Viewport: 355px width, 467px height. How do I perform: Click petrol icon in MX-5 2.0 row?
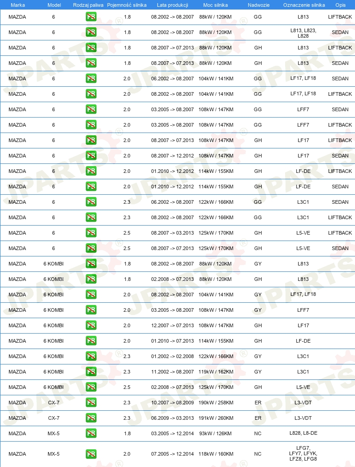tap(91, 454)
